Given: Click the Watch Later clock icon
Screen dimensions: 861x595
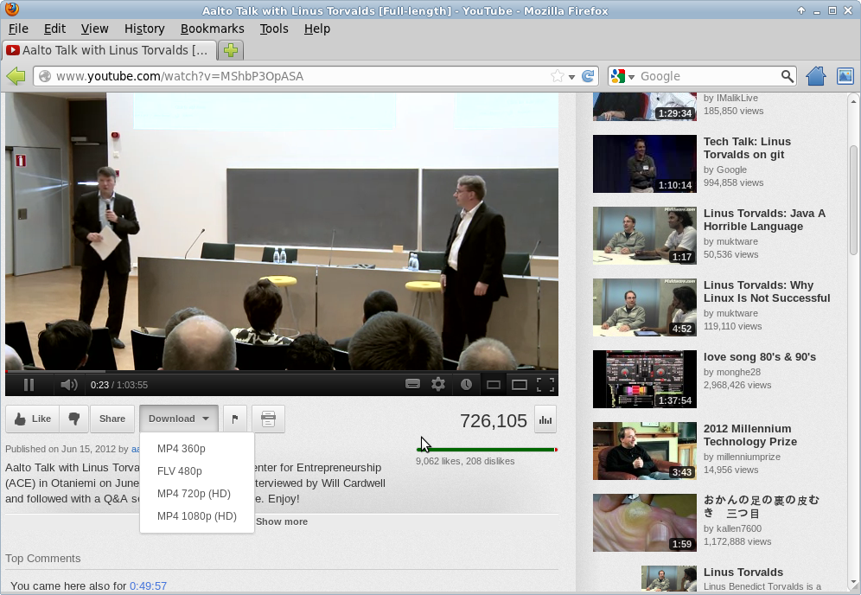Looking at the screenshot, I should click(466, 385).
